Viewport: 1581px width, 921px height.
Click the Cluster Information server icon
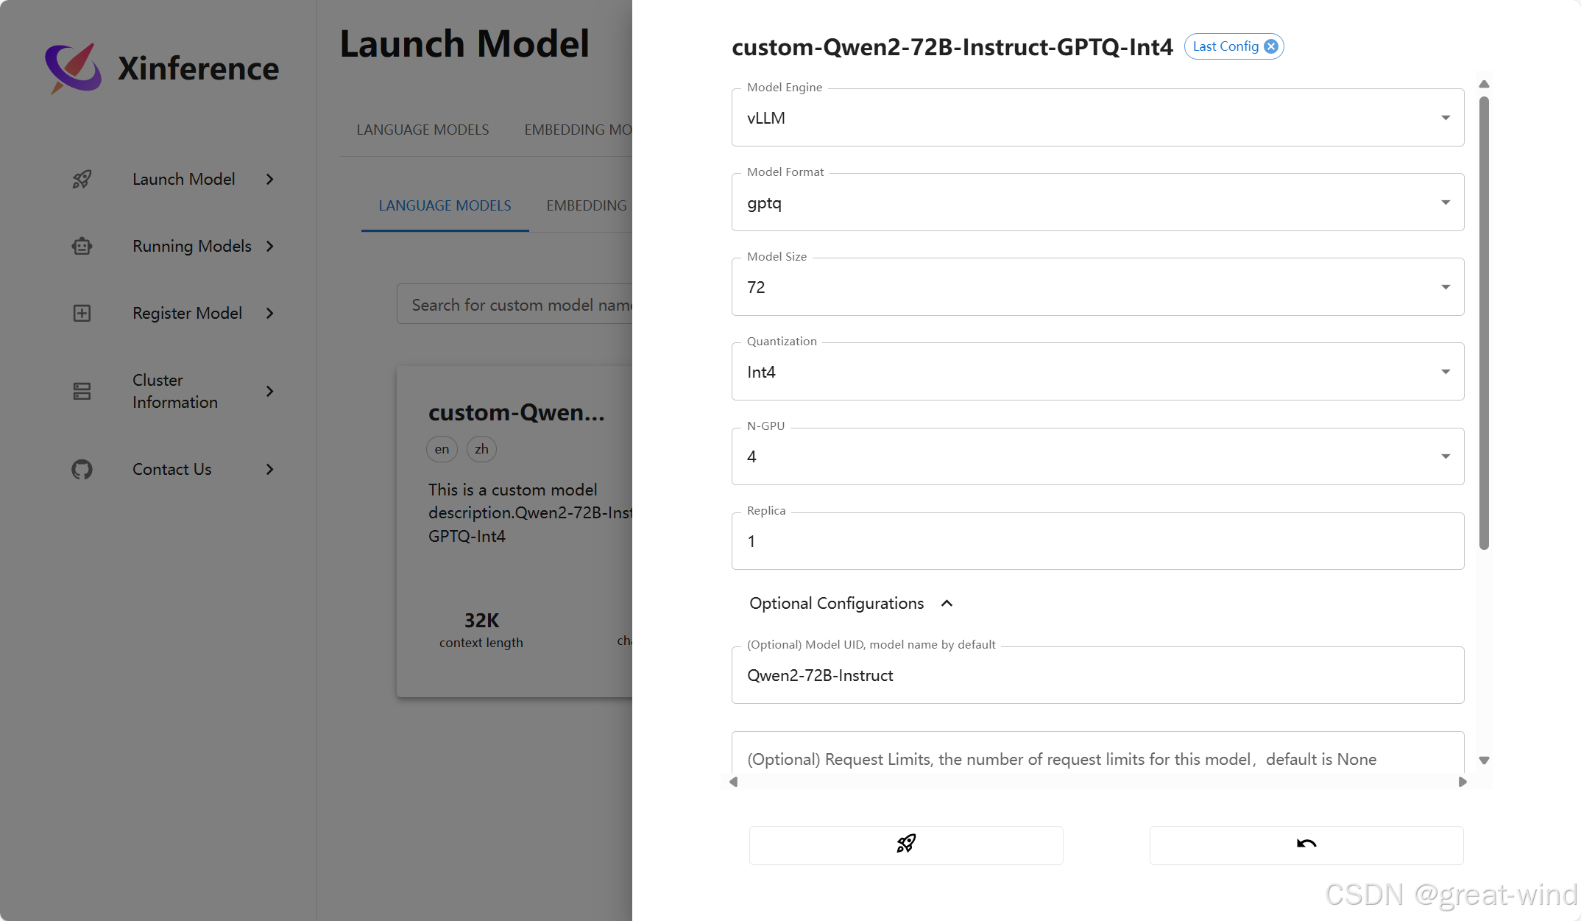tap(82, 391)
